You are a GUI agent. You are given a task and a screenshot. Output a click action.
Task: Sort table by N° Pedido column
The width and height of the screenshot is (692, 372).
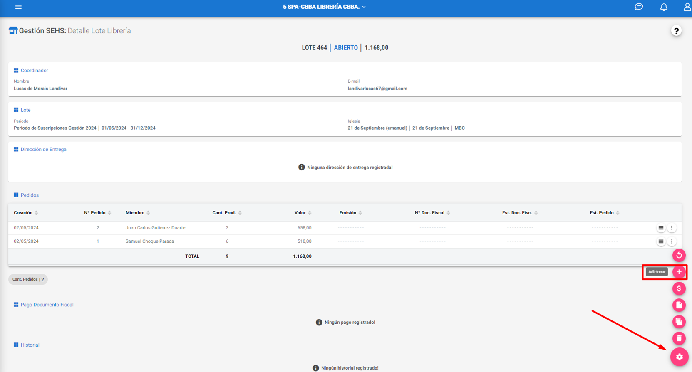[x=98, y=213]
